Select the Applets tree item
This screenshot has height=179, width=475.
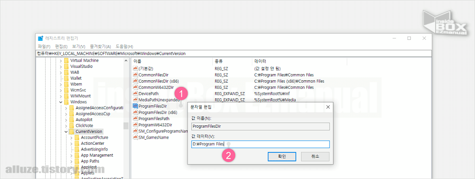[87, 173]
